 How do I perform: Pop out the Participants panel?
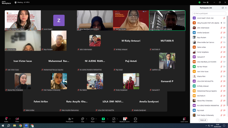[x=223, y=8]
